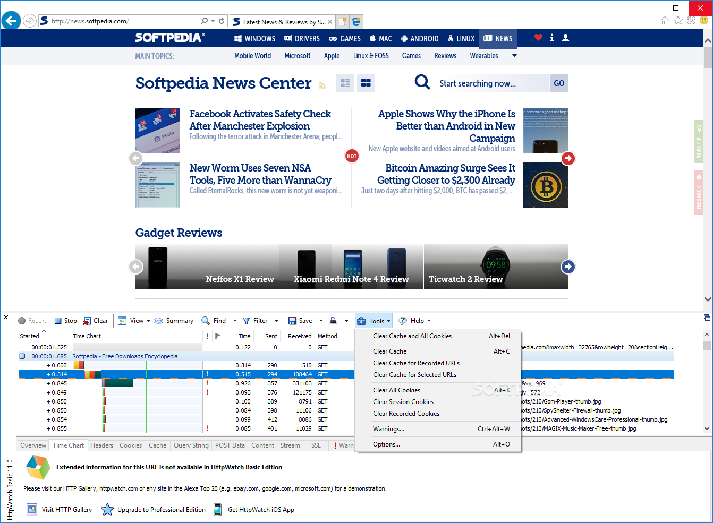Click the smiley feedback icon
Screen dimensions: 713x523
[x=704, y=21]
